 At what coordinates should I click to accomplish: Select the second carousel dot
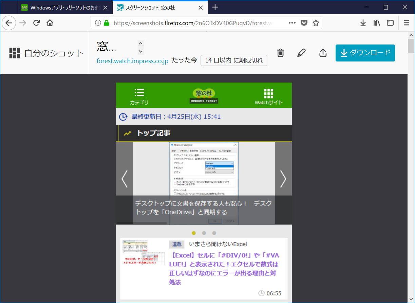point(204,233)
